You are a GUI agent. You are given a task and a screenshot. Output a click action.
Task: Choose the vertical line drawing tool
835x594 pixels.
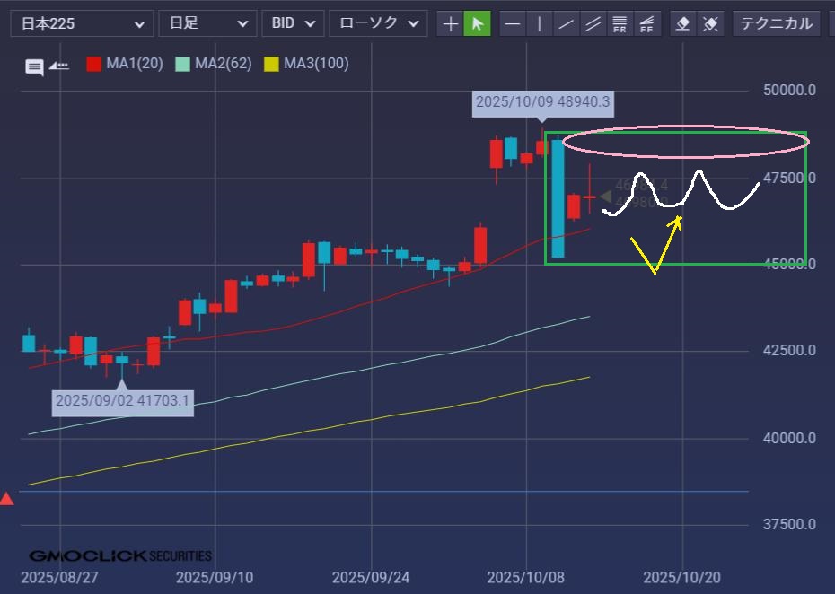click(x=539, y=23)
